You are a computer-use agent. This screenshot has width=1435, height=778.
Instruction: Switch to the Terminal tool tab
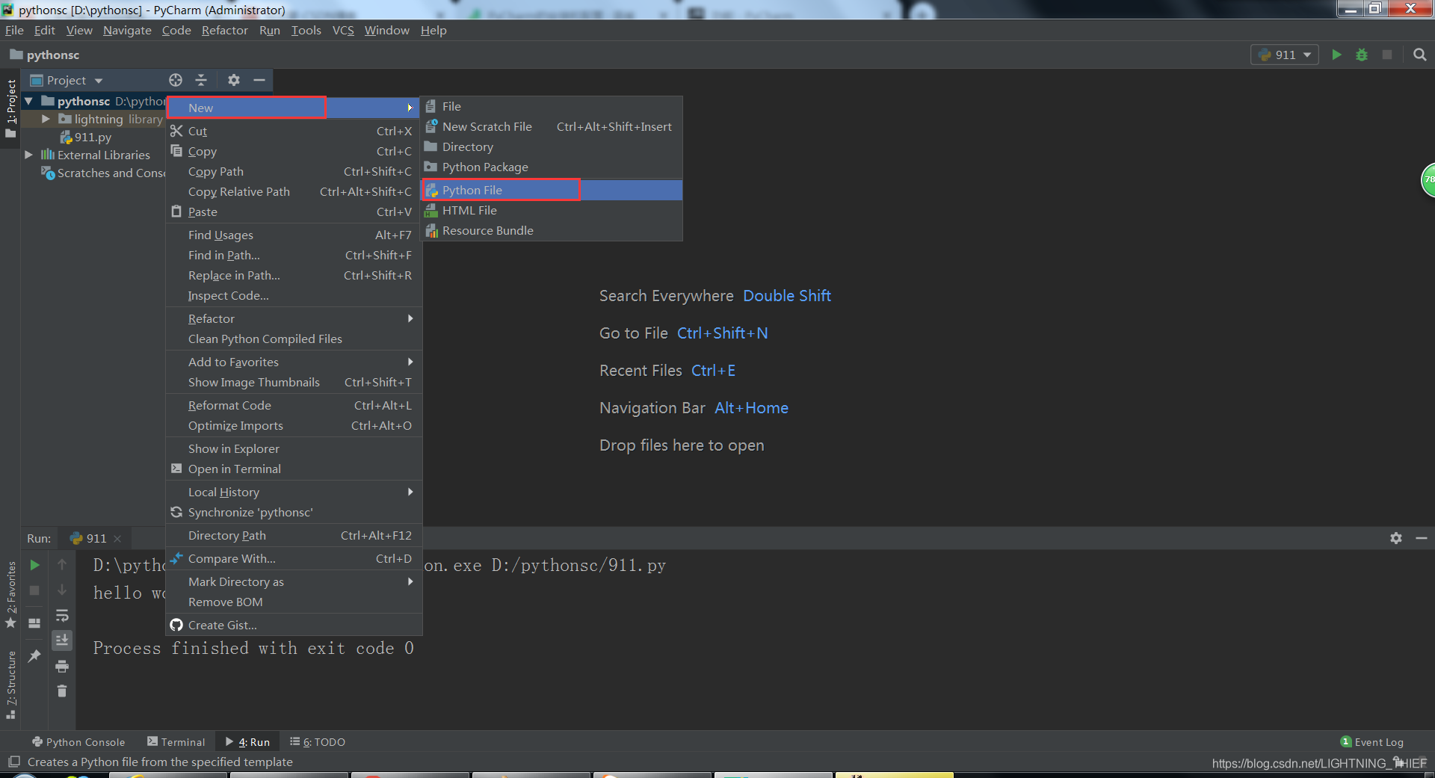[x=176, y=742]
